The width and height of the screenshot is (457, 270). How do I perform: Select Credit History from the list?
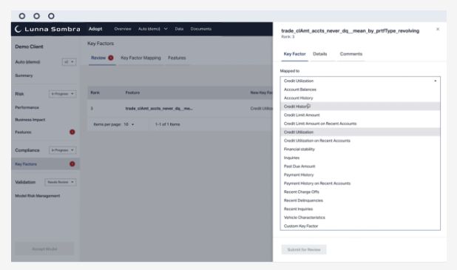coord(360,107)
